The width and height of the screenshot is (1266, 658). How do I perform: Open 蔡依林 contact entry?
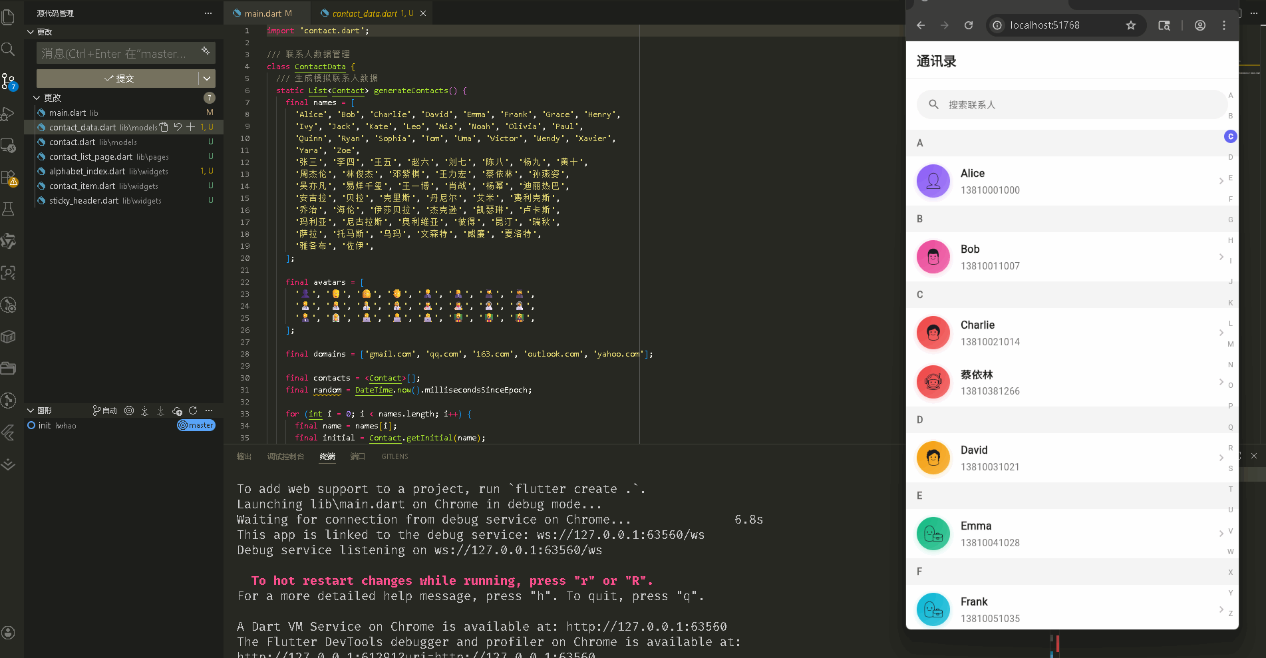[x=1066, y=382]
